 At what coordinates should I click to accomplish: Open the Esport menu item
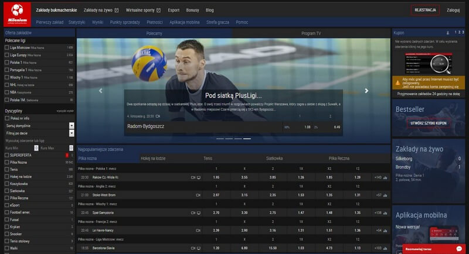[174, 10]
